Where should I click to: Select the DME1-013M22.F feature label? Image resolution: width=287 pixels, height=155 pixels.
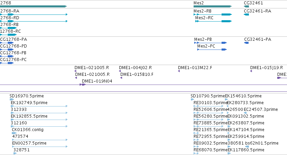coord(195,68)
